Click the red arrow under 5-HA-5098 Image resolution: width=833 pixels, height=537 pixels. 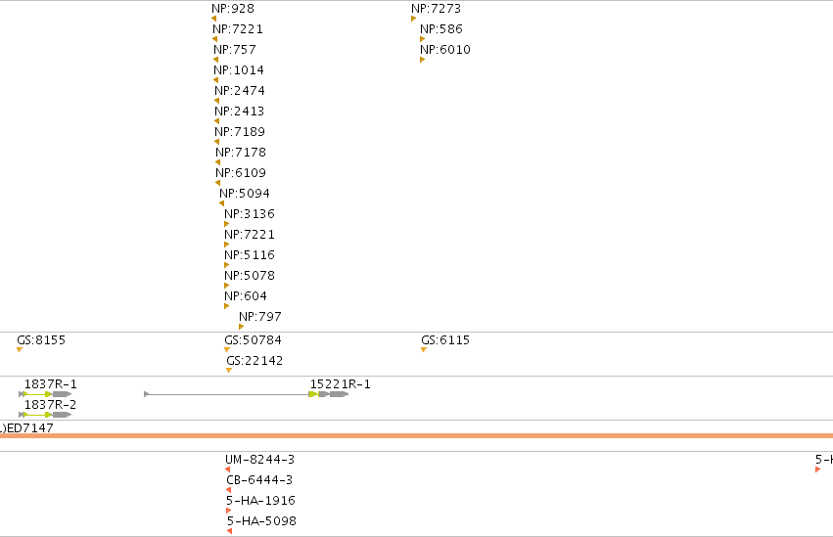[x=229, y=531]
